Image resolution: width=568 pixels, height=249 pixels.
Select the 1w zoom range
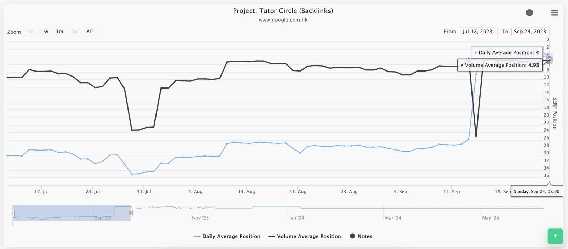(45, 32)
